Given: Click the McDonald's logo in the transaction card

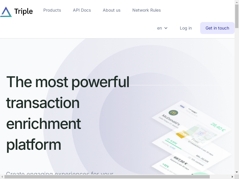Looking at the screenshot, I should click(173, 113).
